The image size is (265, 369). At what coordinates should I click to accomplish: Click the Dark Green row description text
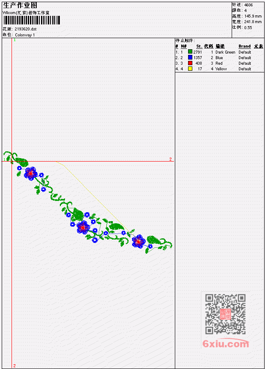tap(225, 52)
